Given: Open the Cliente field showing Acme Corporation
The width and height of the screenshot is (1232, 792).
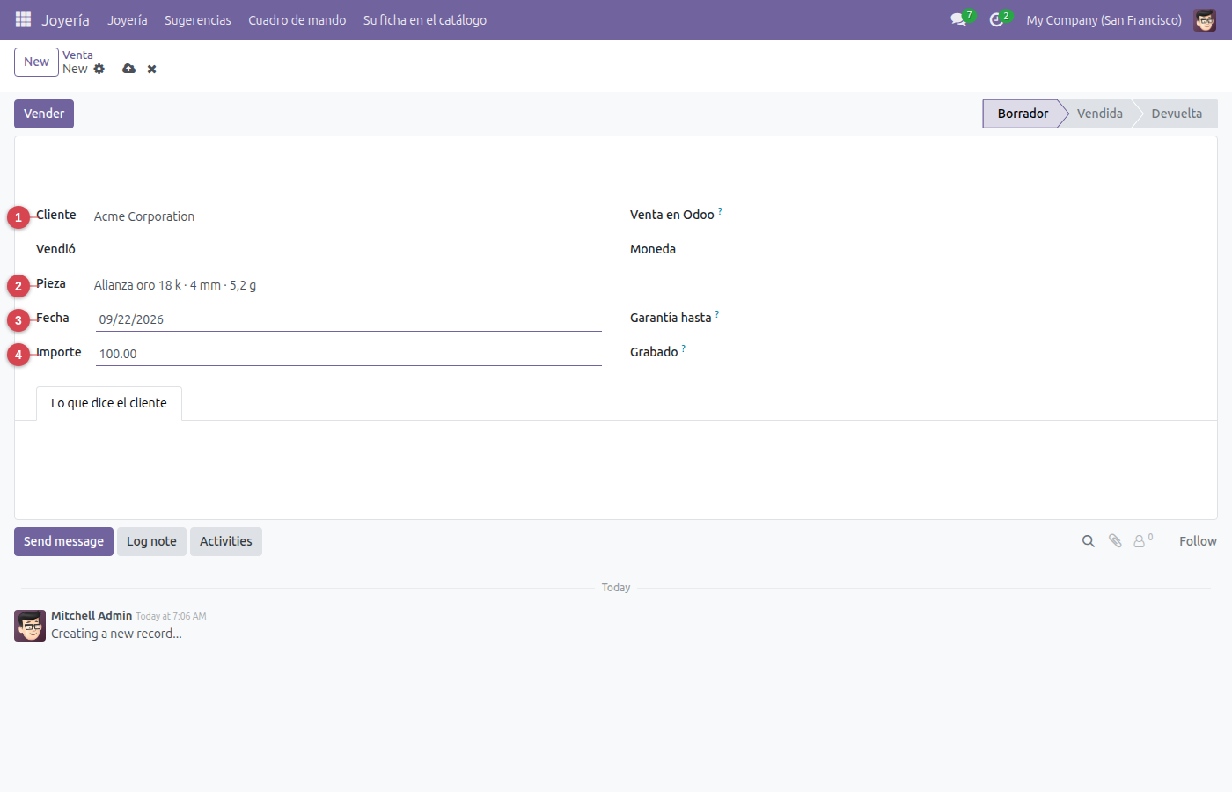Looking at the screenshot, I should point(348,216).
